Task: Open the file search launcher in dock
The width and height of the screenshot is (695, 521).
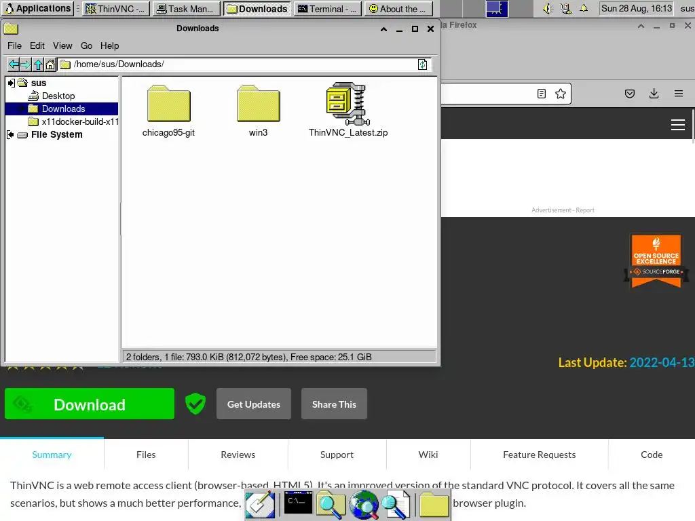Action: click(331, 505)
